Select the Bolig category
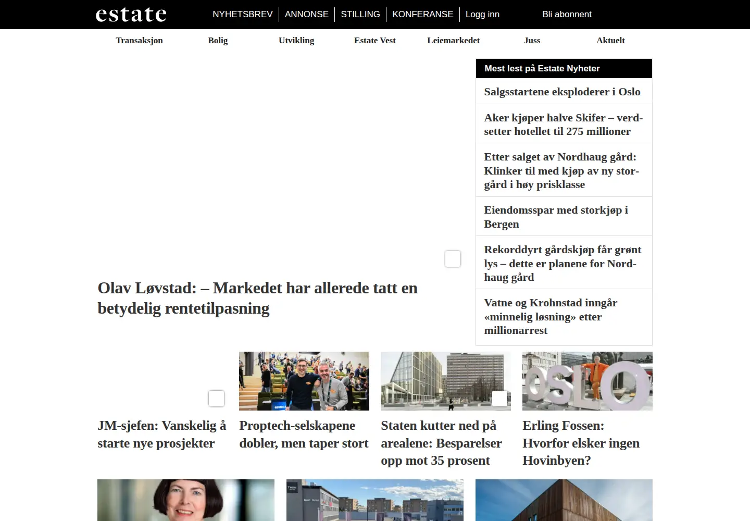750x521 pixels. coord(218,40)
